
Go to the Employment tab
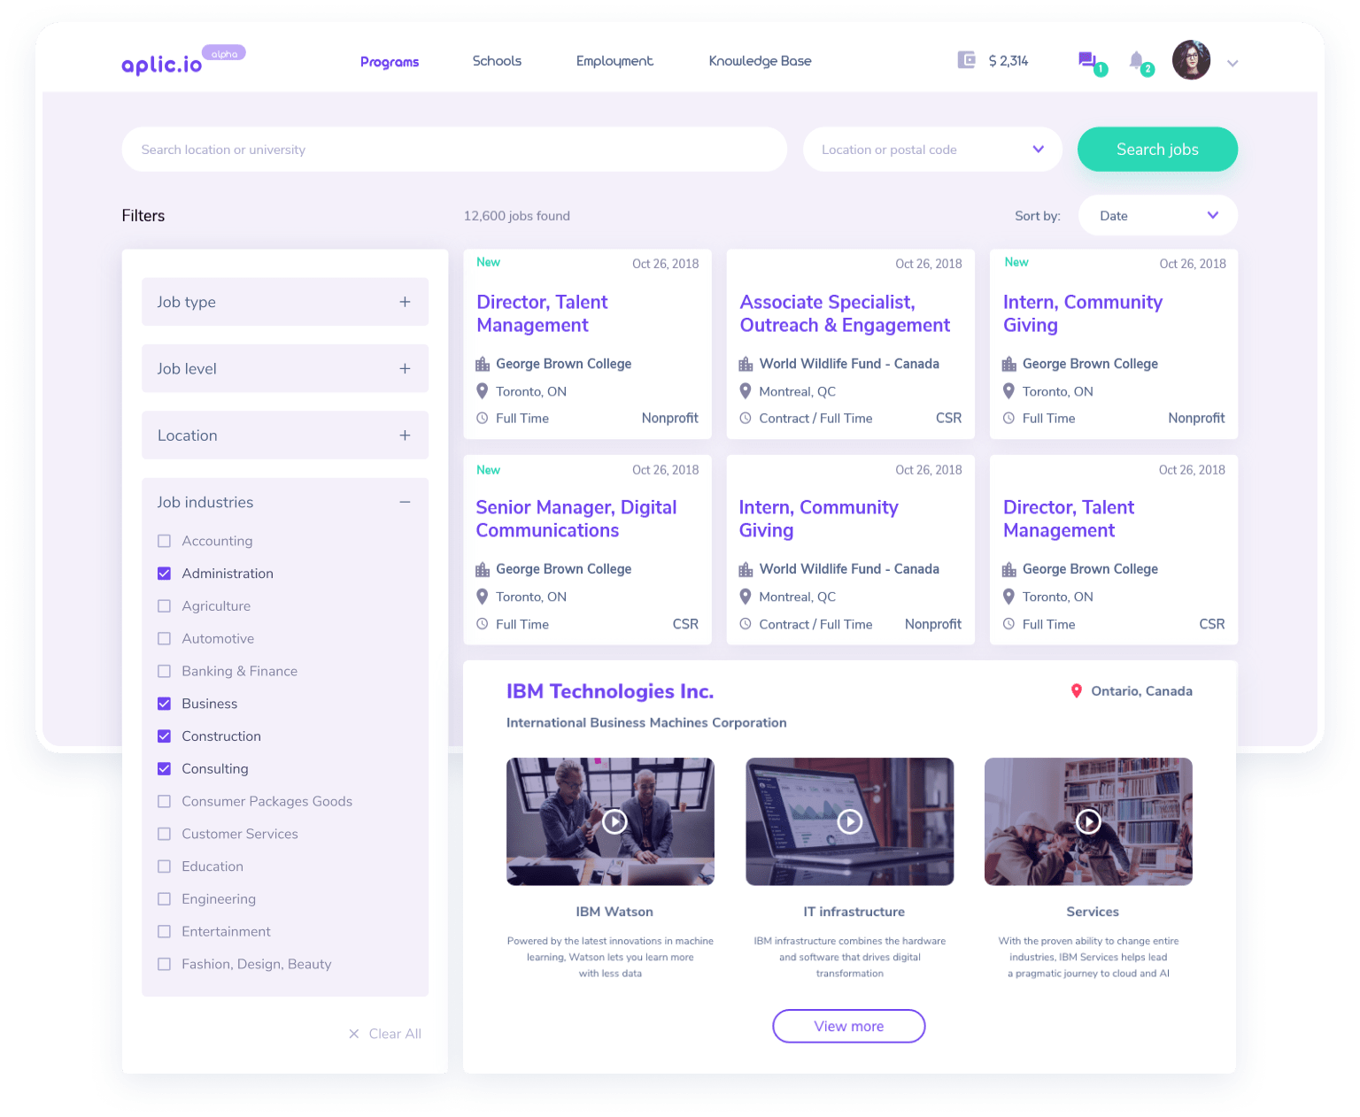point(614,61)
